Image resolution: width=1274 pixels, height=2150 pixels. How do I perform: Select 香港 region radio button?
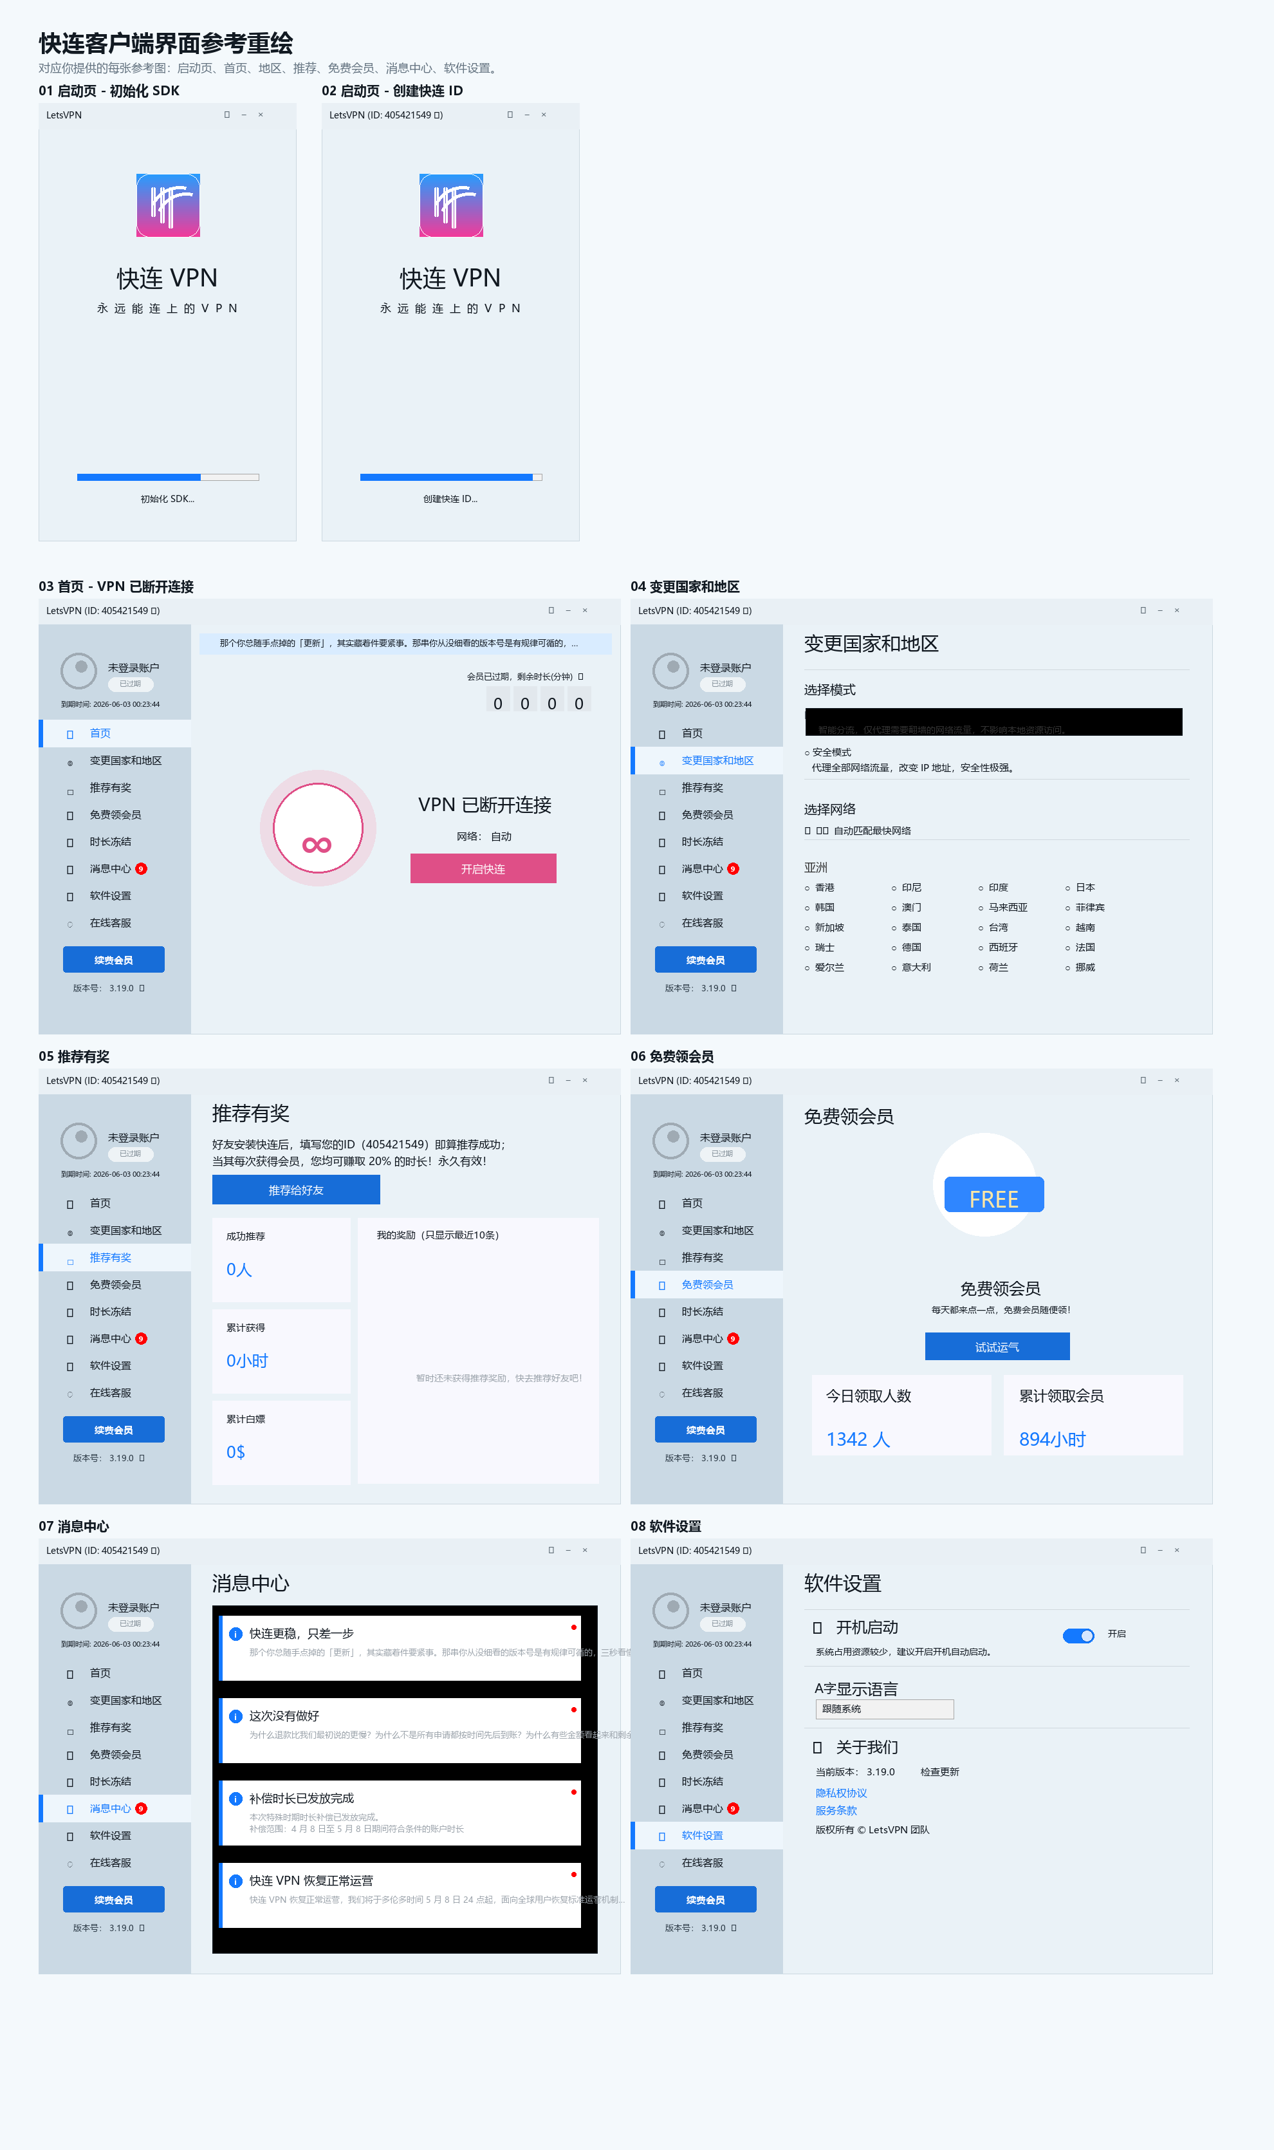(x=807, y=888)
